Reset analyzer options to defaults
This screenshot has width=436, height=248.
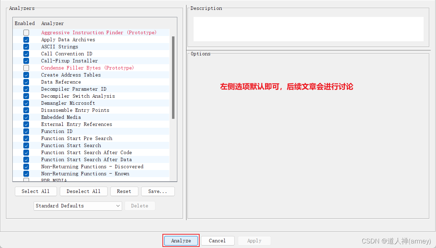(124, 191)
